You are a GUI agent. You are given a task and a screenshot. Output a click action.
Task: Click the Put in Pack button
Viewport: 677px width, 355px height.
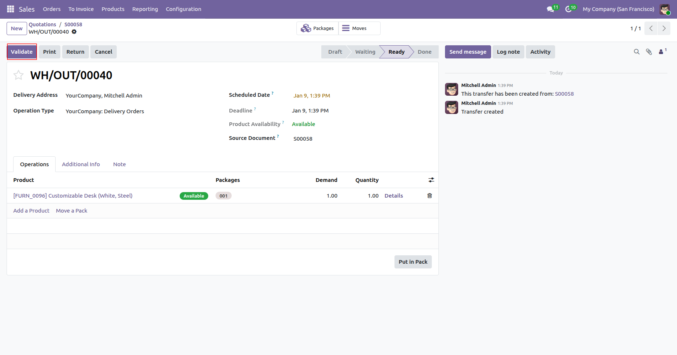pyautogui.click(x=413, y=262)
